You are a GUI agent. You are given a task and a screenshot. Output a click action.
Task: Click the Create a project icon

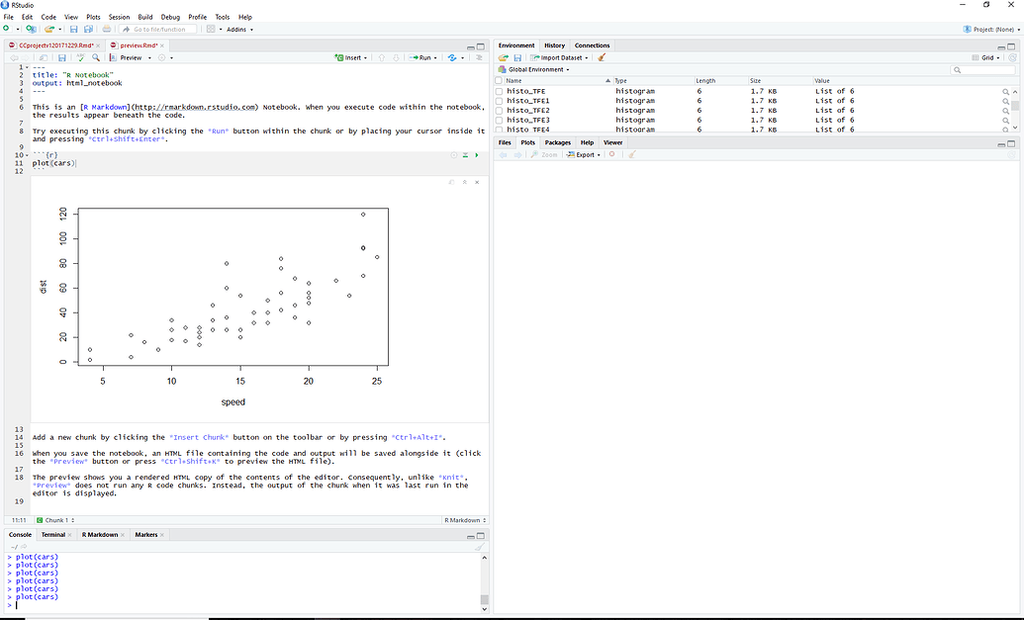(x=31, y=30)
